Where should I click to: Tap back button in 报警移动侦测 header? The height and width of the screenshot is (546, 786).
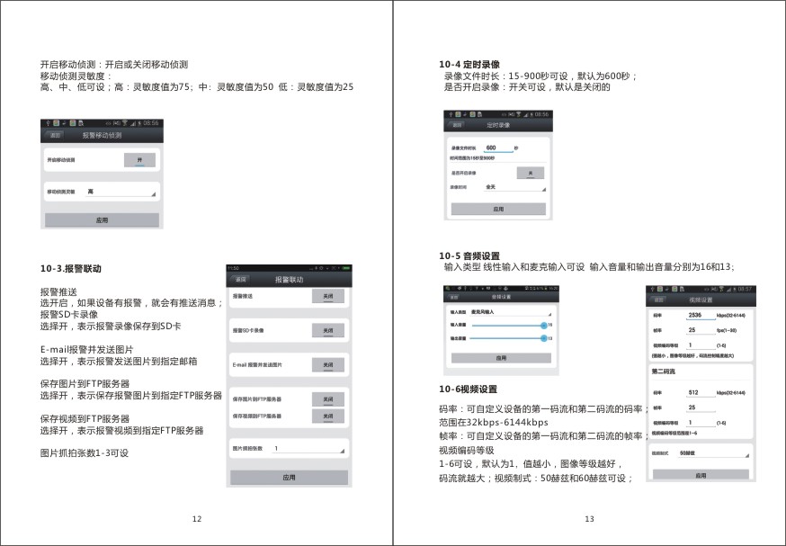[55, 135]
